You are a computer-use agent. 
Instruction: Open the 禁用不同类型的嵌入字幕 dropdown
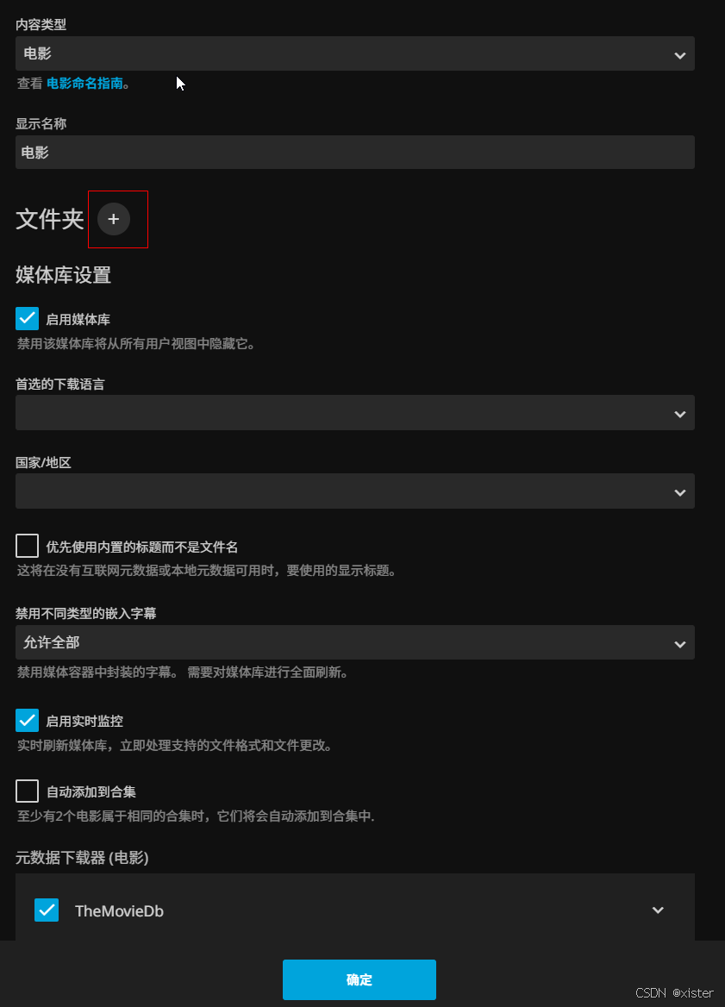(x=355, y=642)
